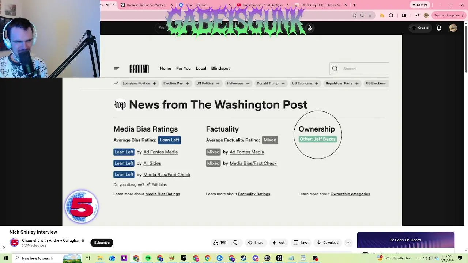Click the magnifier icon in Ground News search
The height and width of the screenshot is (263, 468).
point(335,69)
